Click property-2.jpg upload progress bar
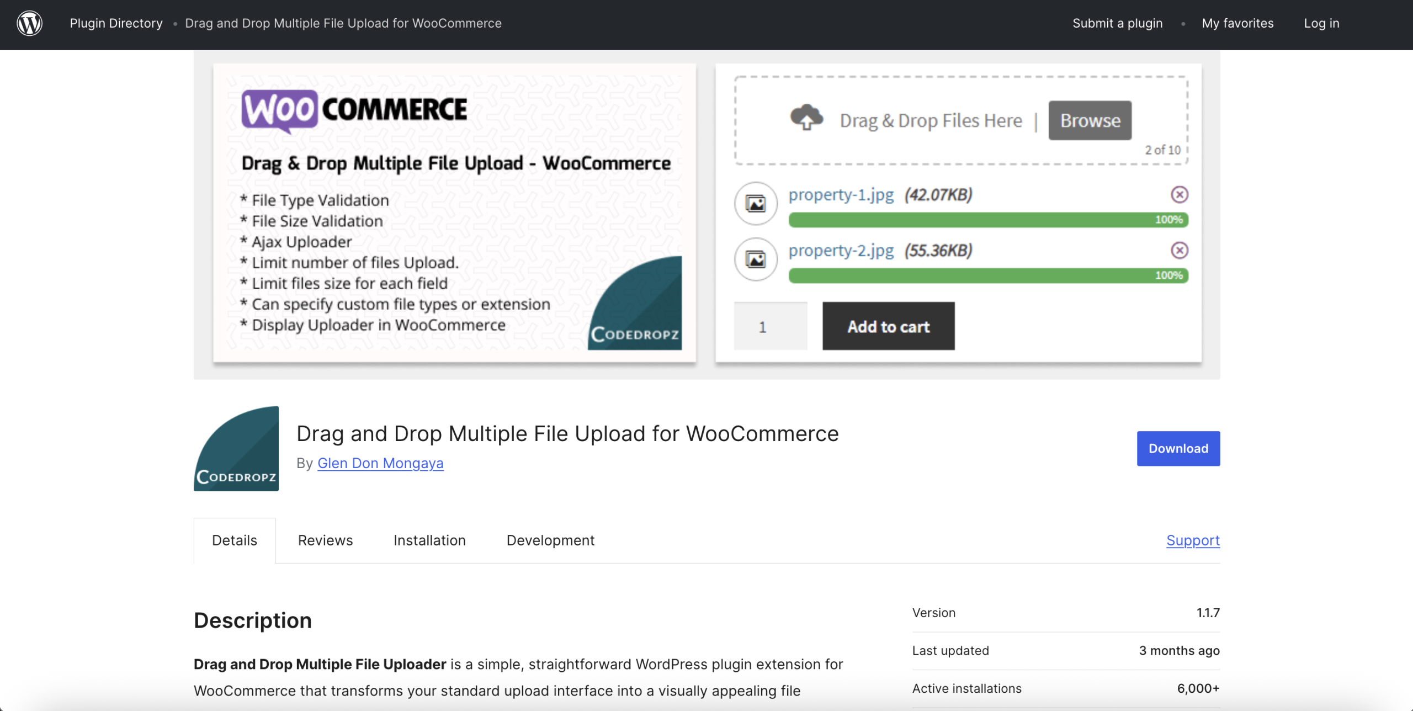 (989, 275)
